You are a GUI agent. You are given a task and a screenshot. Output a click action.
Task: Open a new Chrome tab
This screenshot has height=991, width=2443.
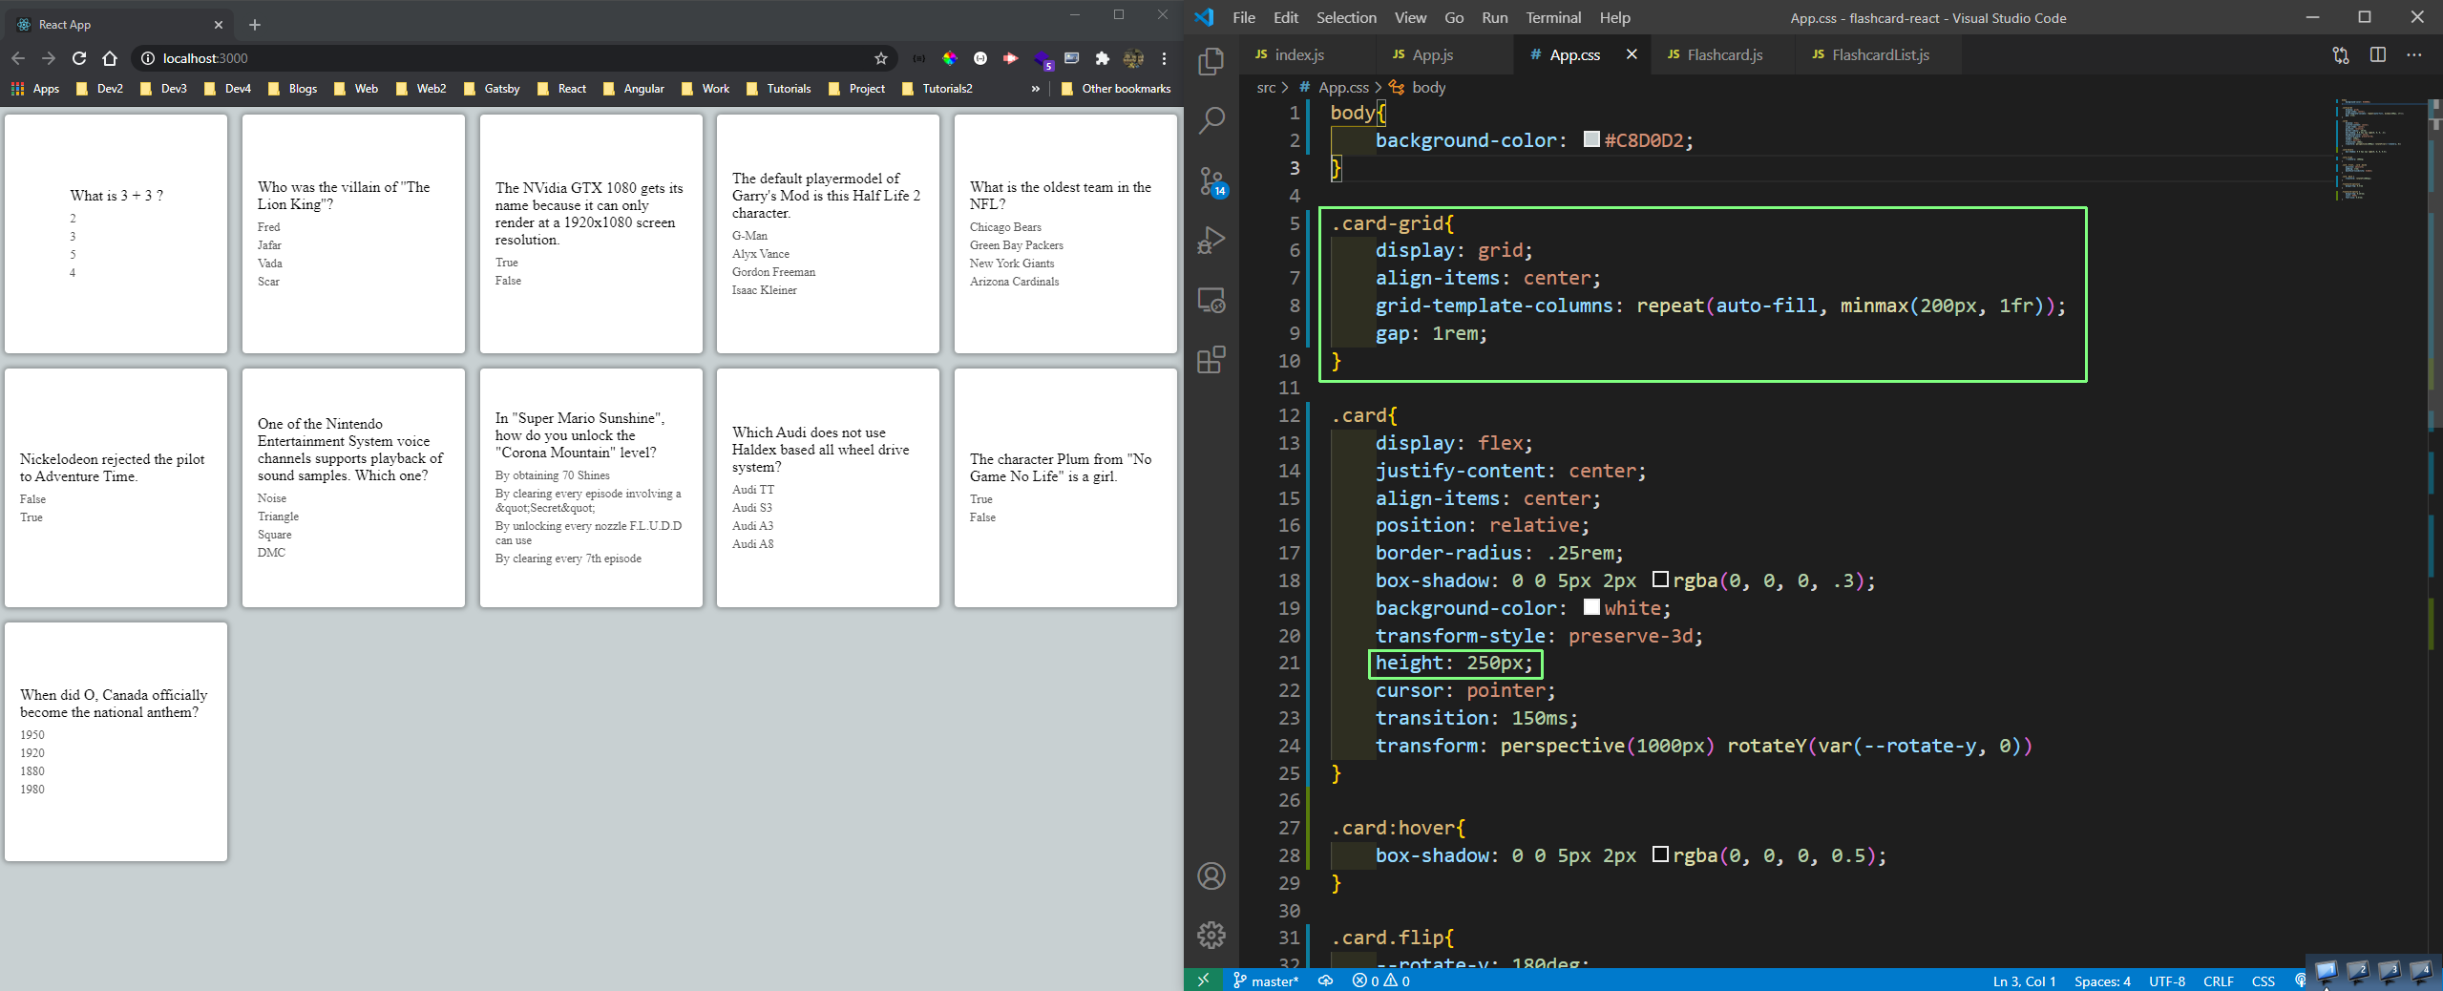(x=254, y=25)
